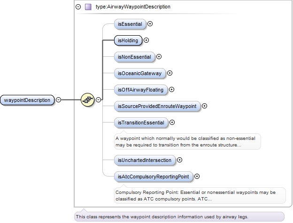Expand the isOffAirwayFloating element
The height and width of the screenshot is (223, 293).
click(171, 89)
